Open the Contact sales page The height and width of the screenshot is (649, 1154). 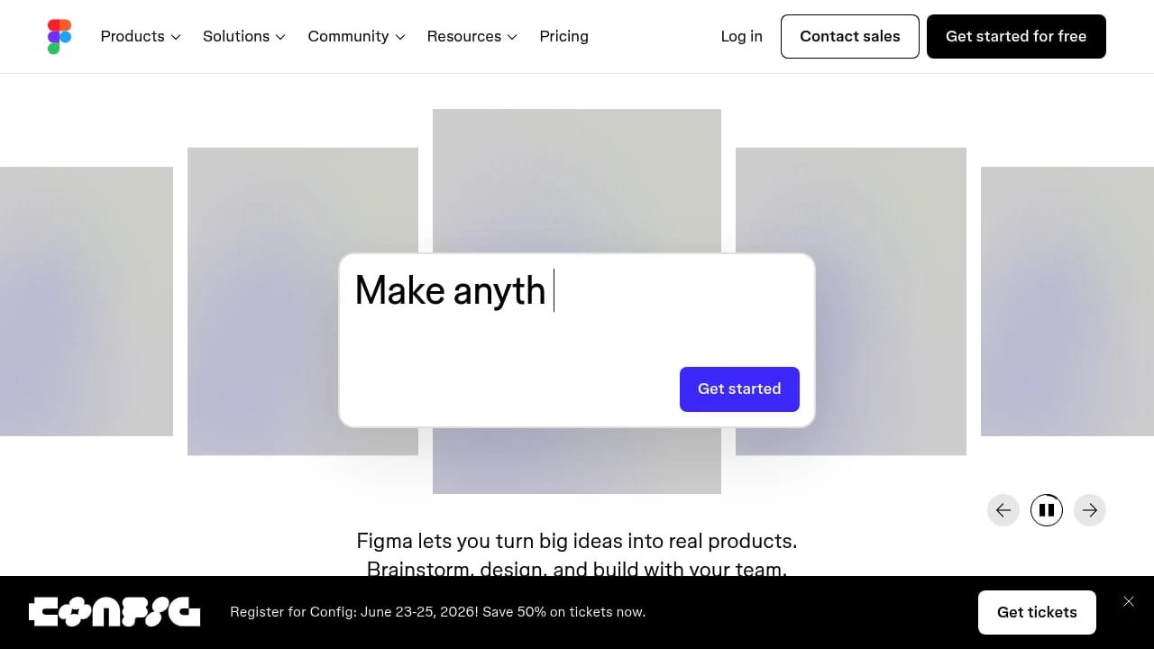point(849,36)
